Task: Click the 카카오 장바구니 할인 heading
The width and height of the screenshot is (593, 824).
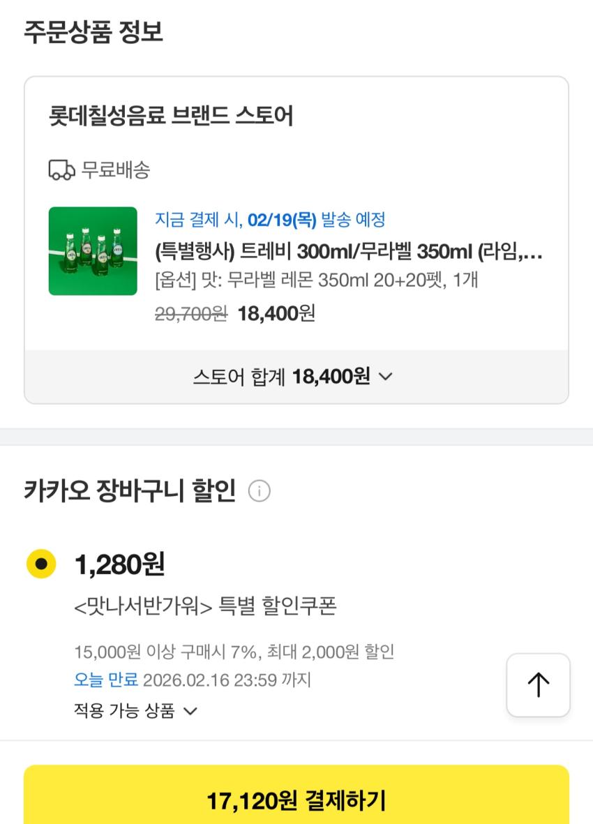Action: 130,491
